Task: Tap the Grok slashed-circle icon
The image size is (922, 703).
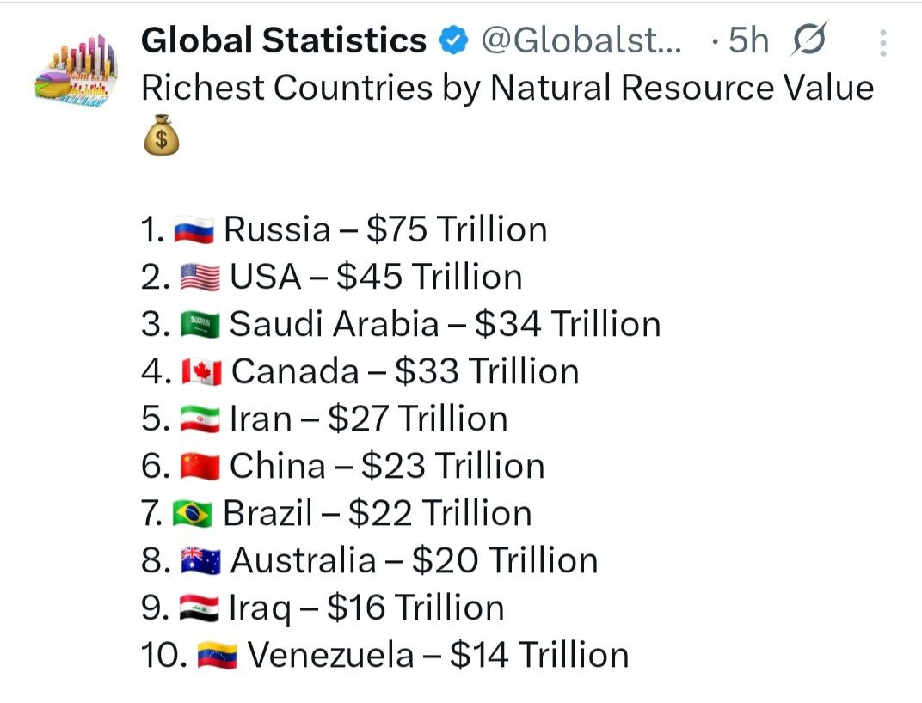Action: 809,39
